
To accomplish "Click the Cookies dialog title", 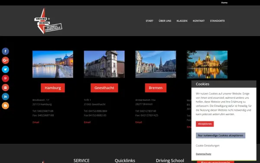I will coord(202,84).
